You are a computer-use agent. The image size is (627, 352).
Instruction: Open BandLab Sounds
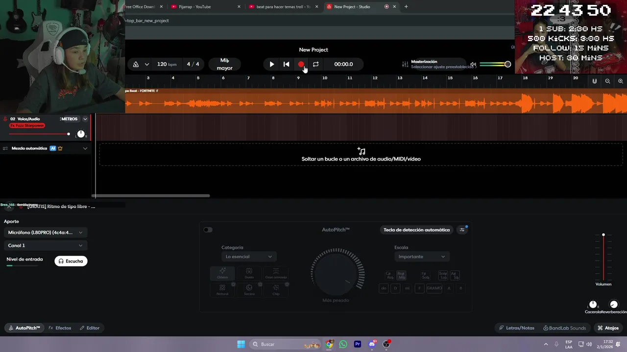click(x=564, y=328)
